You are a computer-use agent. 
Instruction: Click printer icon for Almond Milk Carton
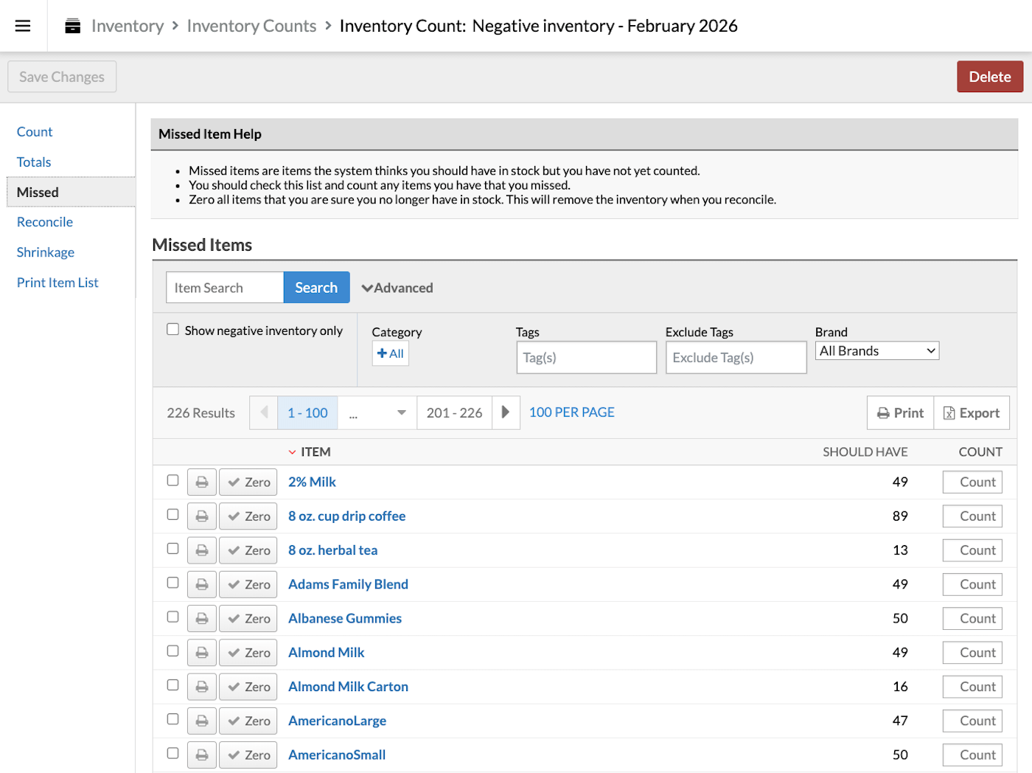[201, 687]
